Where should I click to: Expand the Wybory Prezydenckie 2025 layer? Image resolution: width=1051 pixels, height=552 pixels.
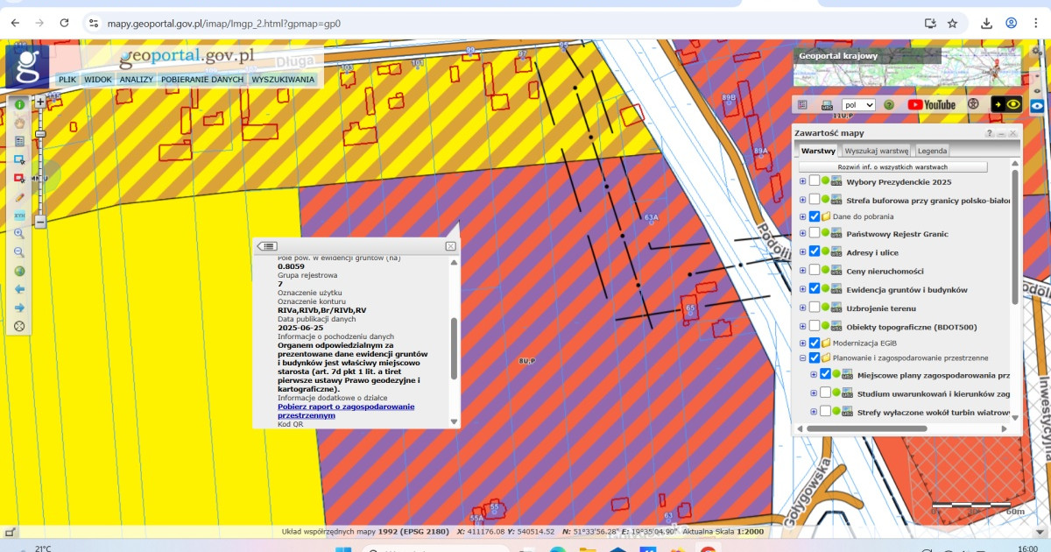(802, 181)
